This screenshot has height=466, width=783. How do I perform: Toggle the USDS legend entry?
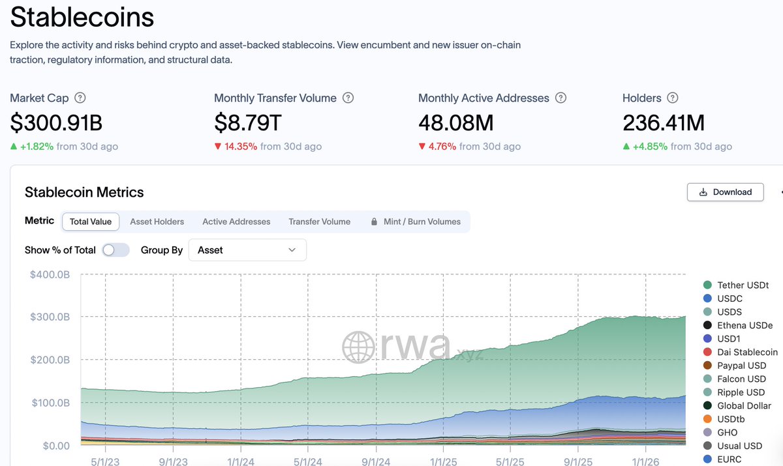[x=722, y=312]
